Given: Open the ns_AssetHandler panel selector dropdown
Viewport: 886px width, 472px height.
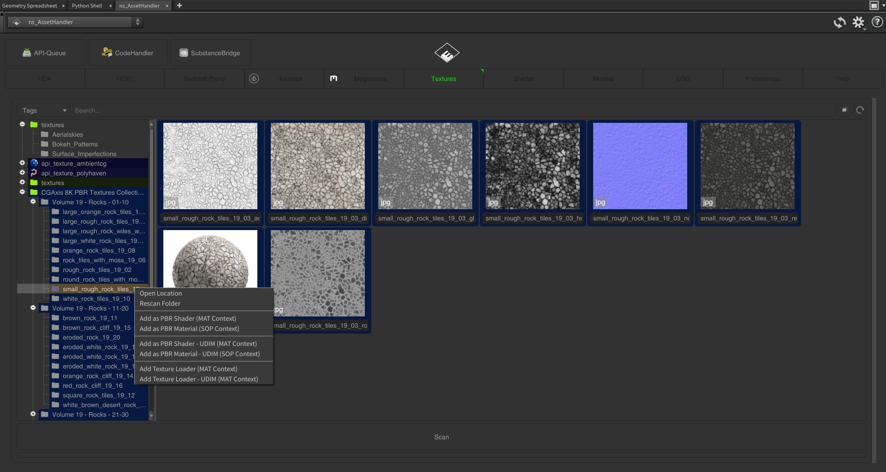Looking at the screenshot, I should 76,23.
